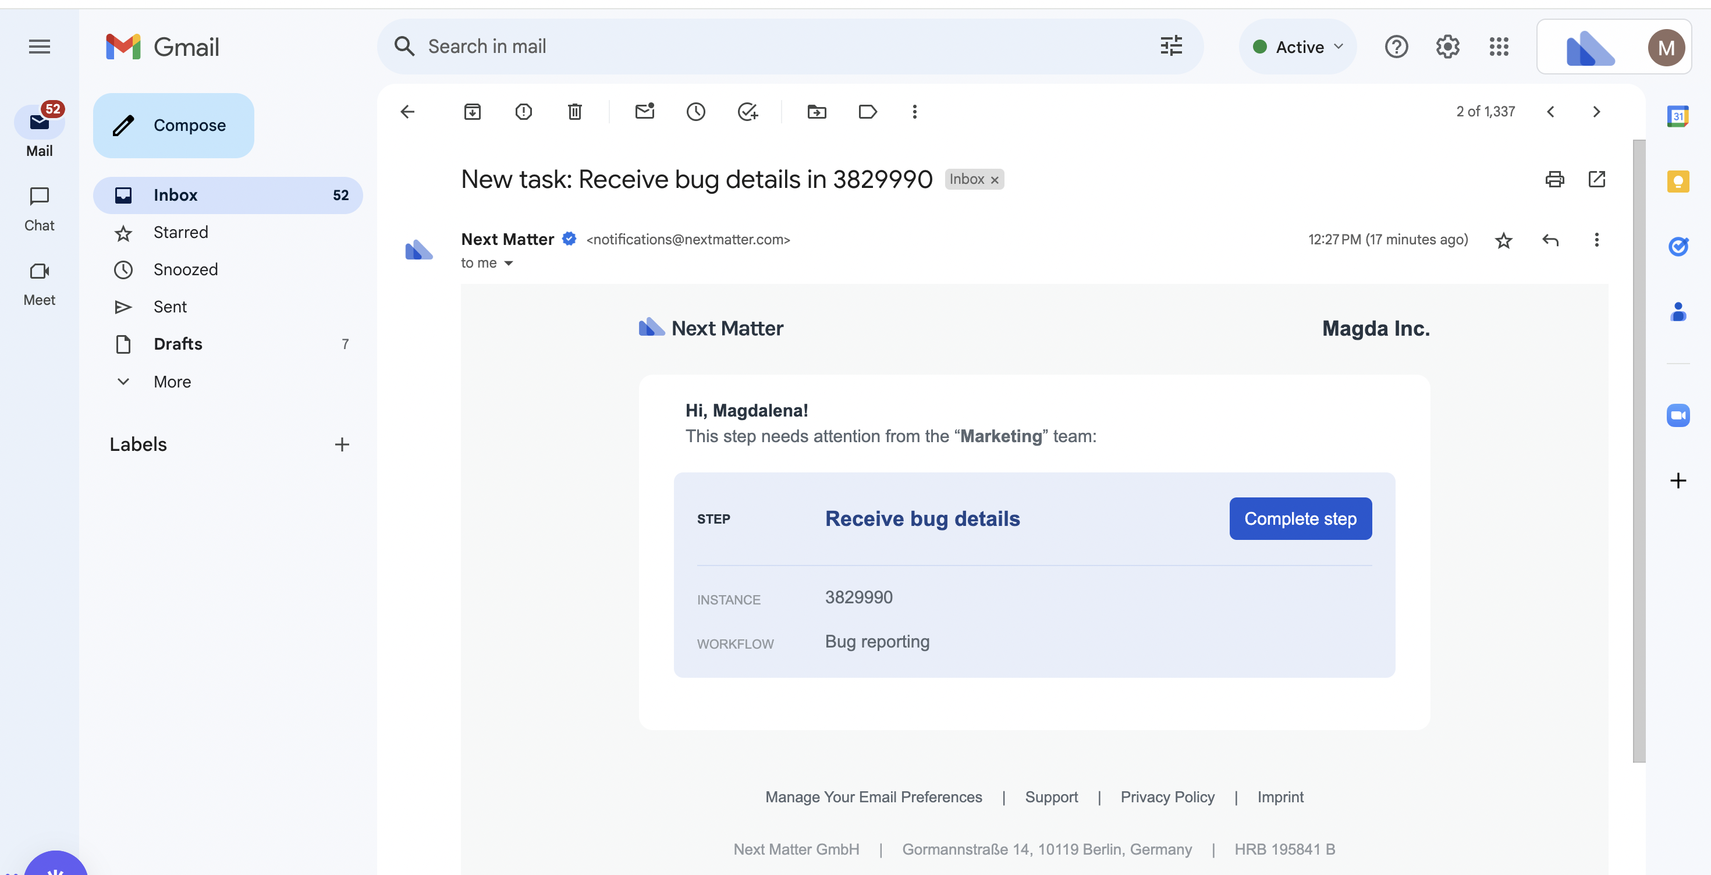Go back to inbox arrow

point(408,112)
